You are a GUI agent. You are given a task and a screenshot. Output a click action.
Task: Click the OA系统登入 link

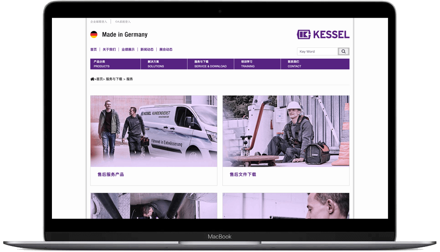click(123, 21)
